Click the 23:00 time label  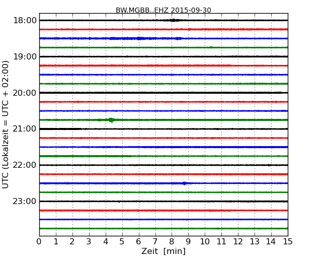coord(25,202)
